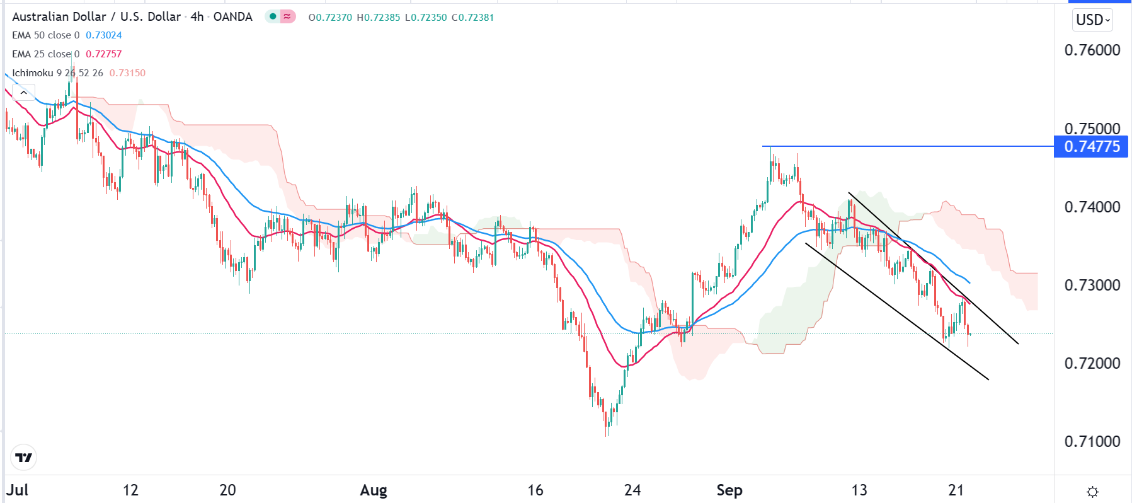The width and height of the screenshot is (1132, 503).
Task: Select the EMA 50 close indicator
Action: (x=46, y=35)
